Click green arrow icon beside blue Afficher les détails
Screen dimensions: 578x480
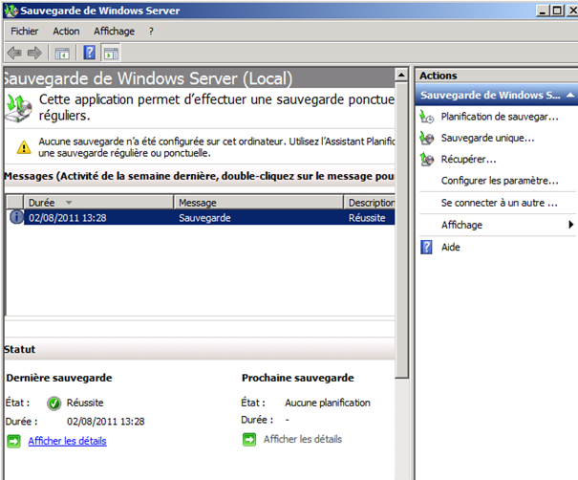14,441
